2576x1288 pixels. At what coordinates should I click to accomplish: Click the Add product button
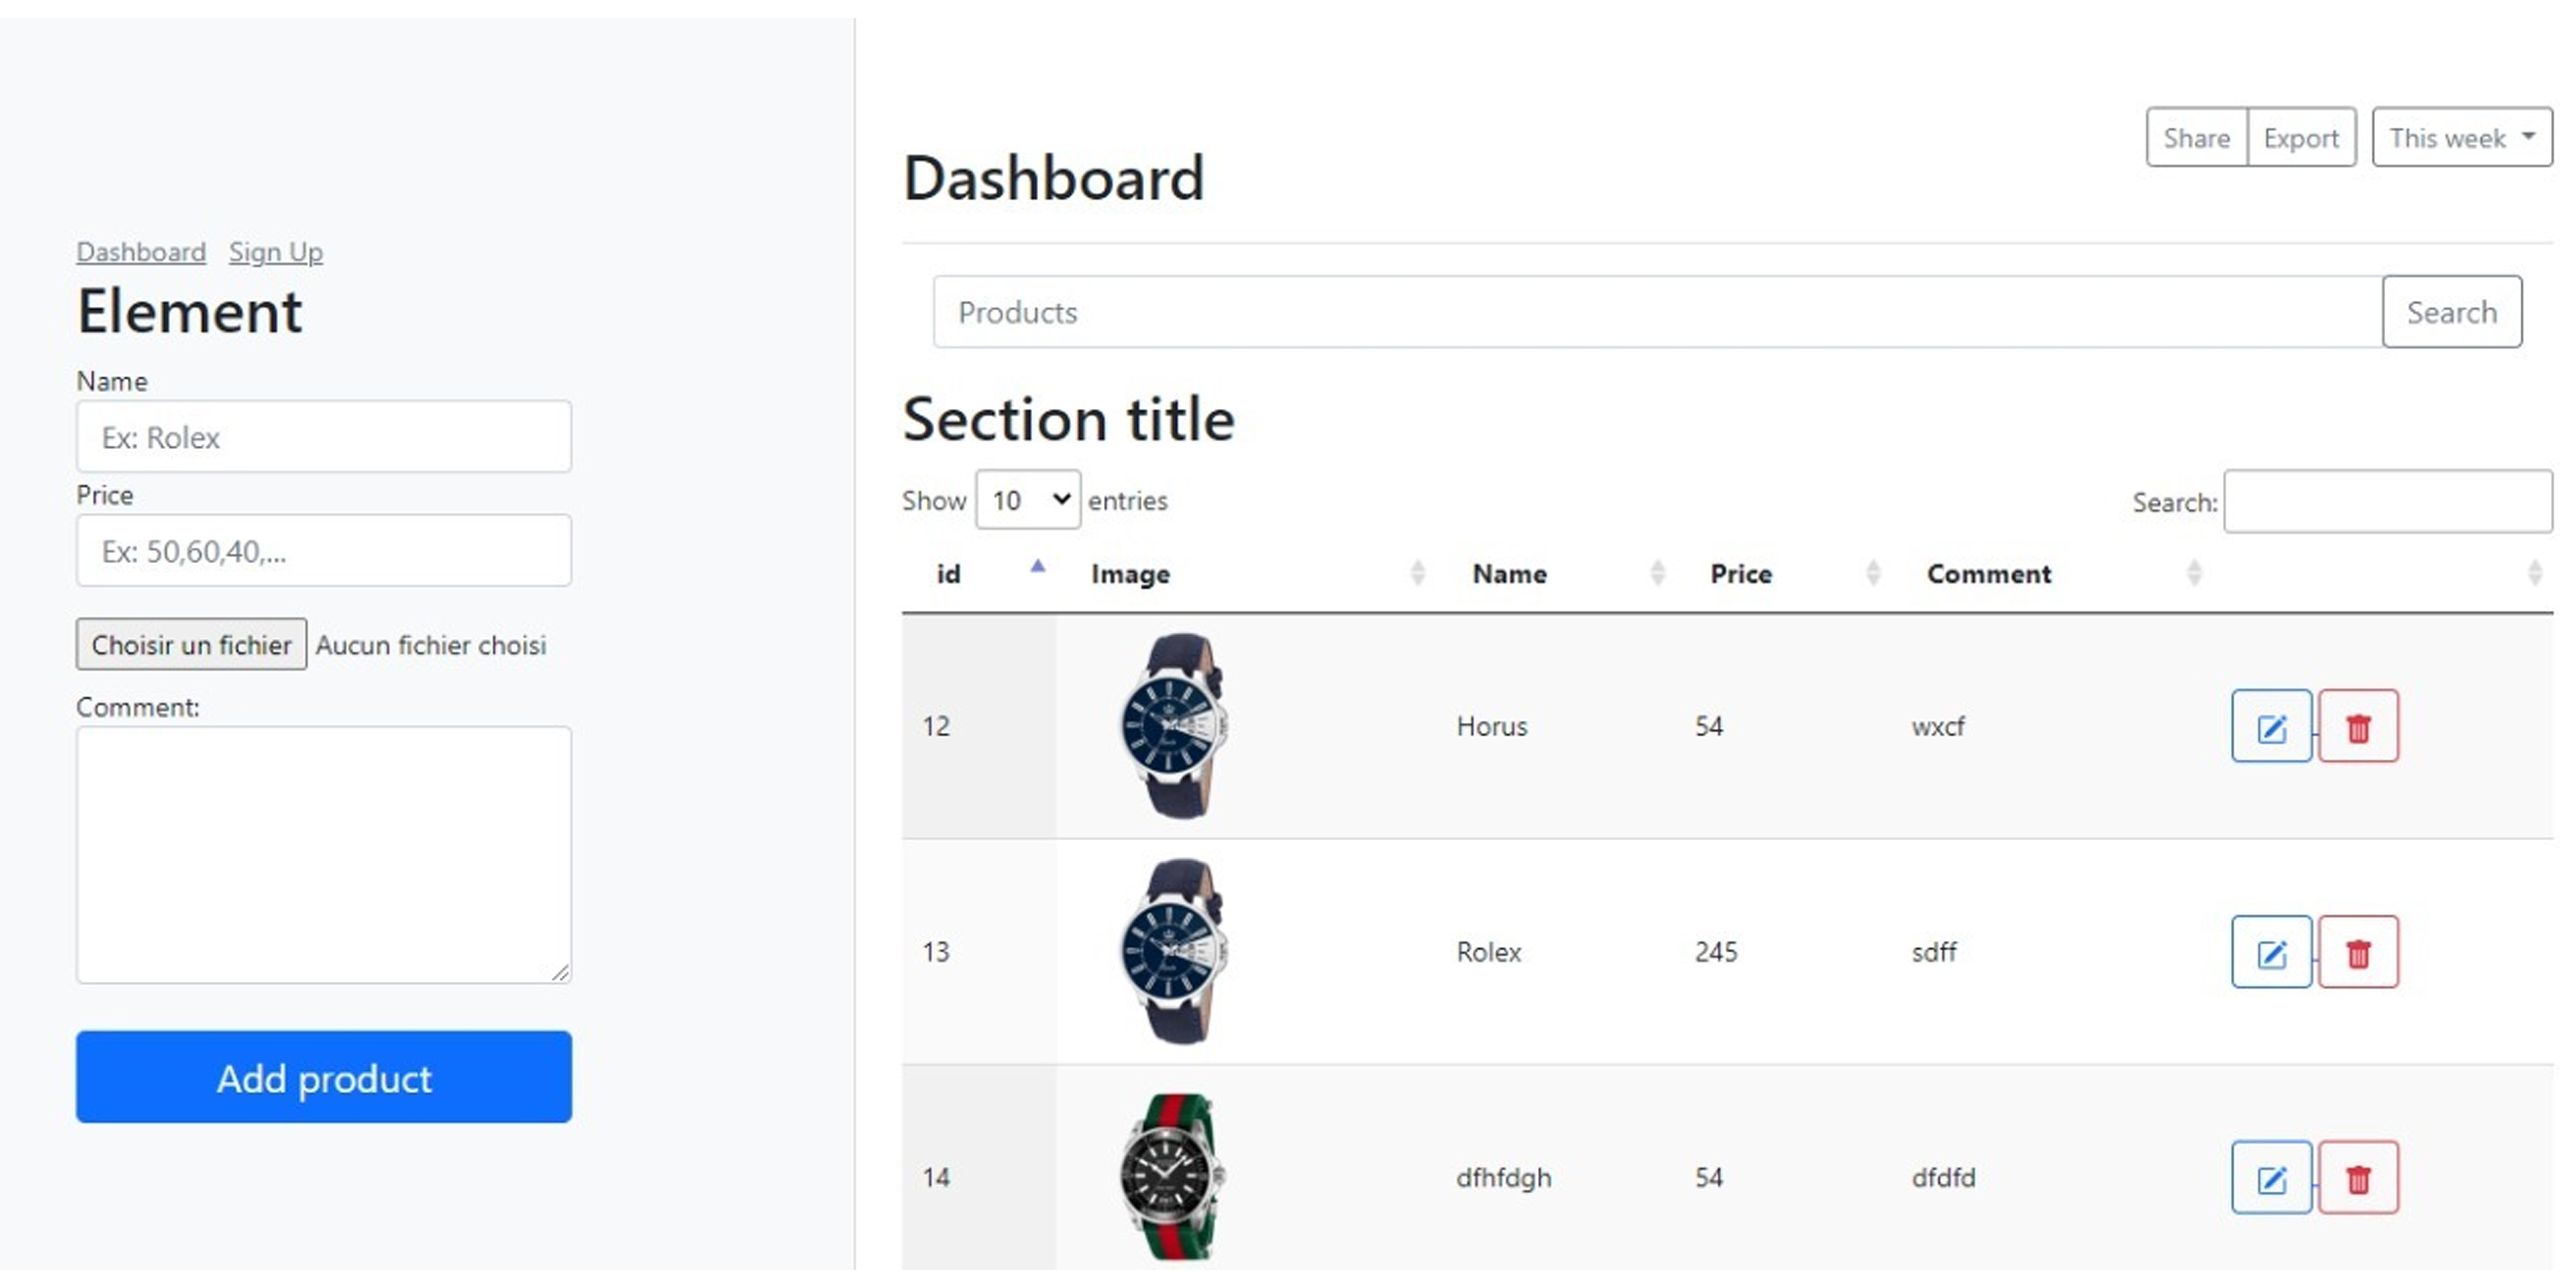[323, 1077]
